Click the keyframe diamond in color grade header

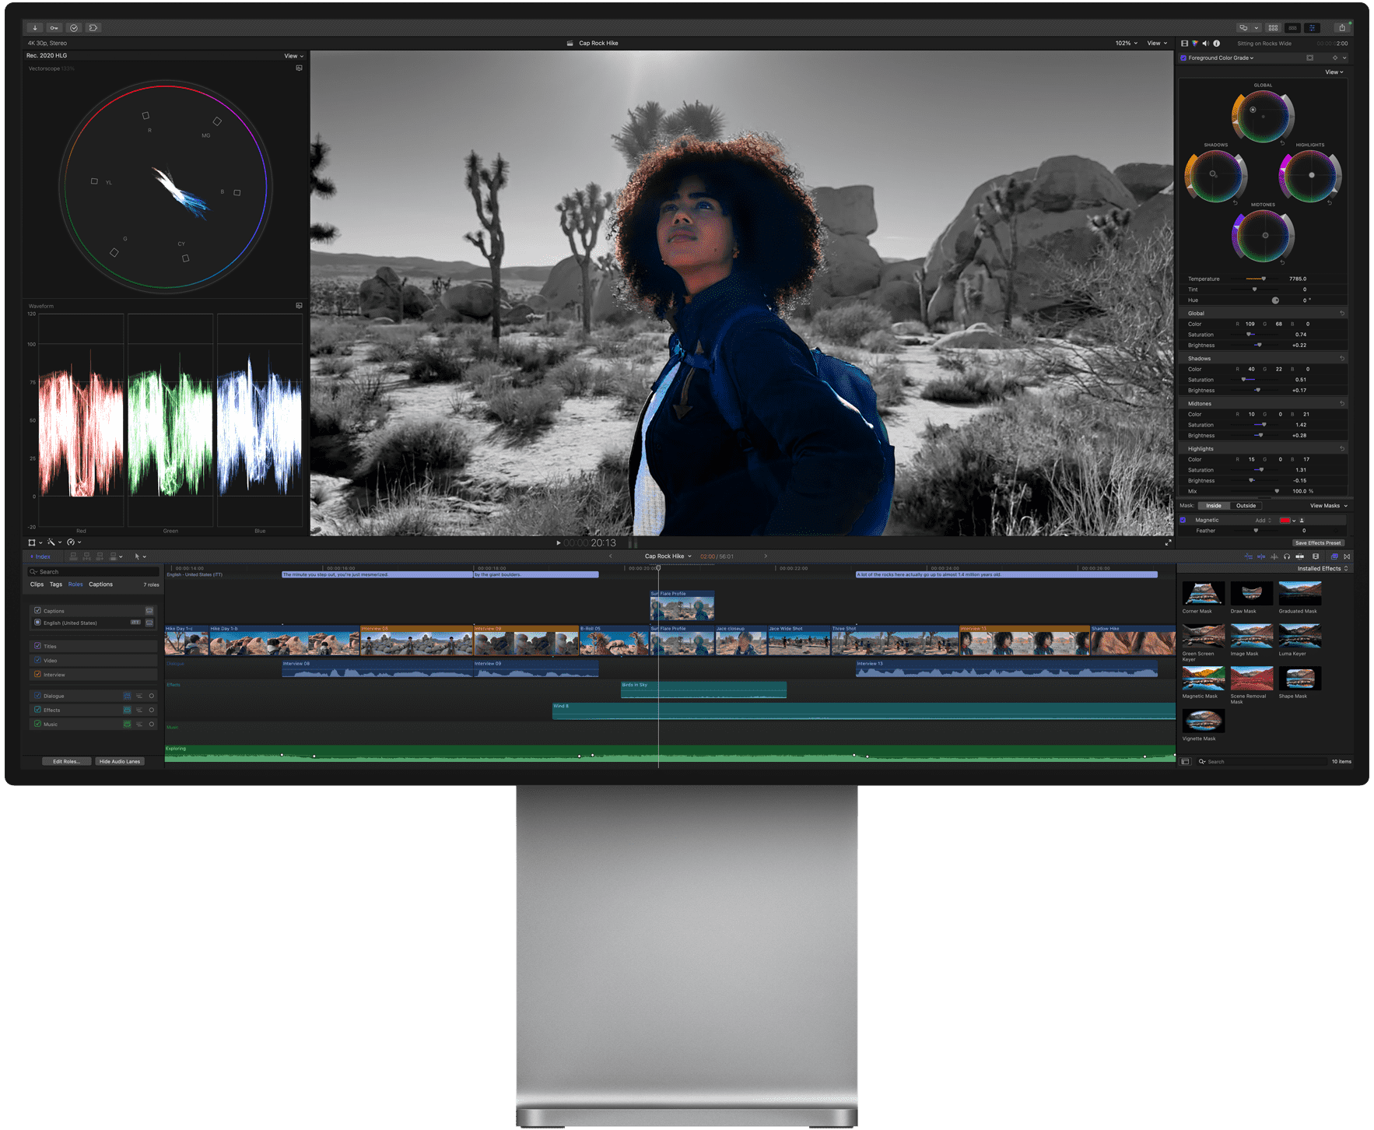(1335, 58)
